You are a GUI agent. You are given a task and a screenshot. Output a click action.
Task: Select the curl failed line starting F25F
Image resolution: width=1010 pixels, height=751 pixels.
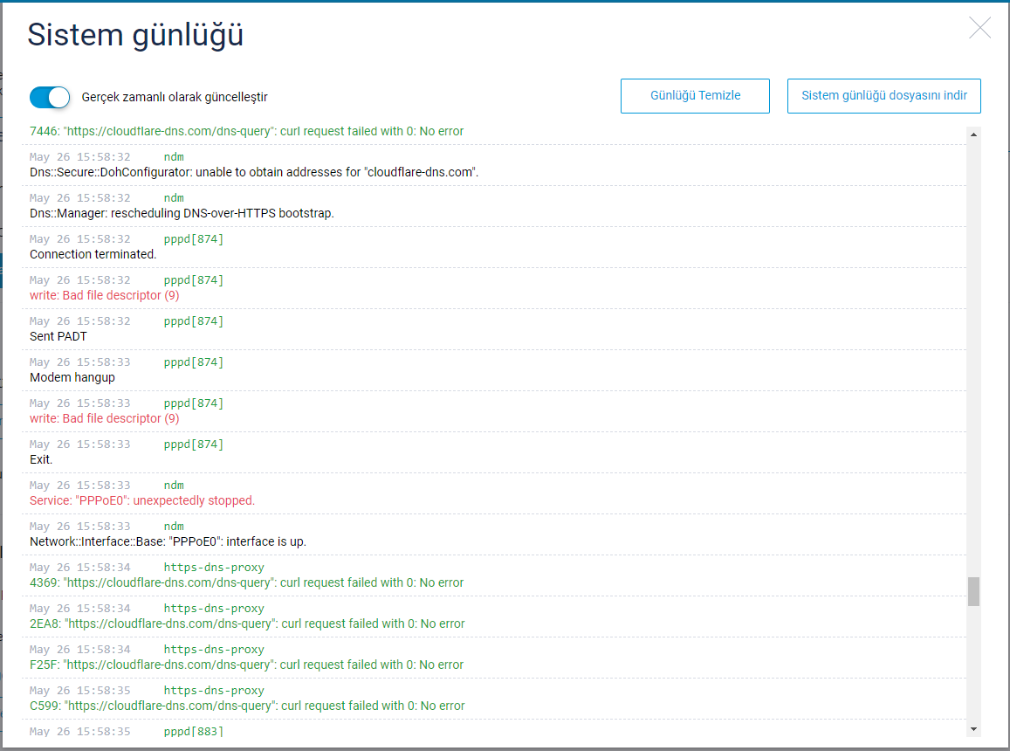click(x=247, y=665)
